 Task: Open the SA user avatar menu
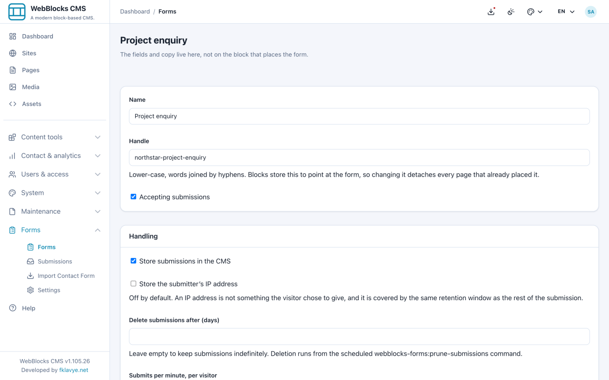(590, 11)
